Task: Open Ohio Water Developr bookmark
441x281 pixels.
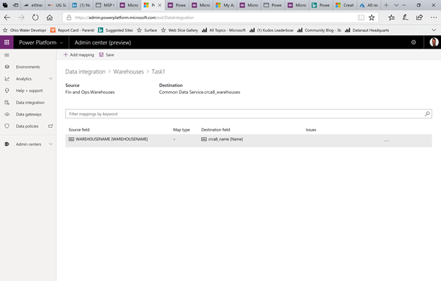Action: pos(25,30)
